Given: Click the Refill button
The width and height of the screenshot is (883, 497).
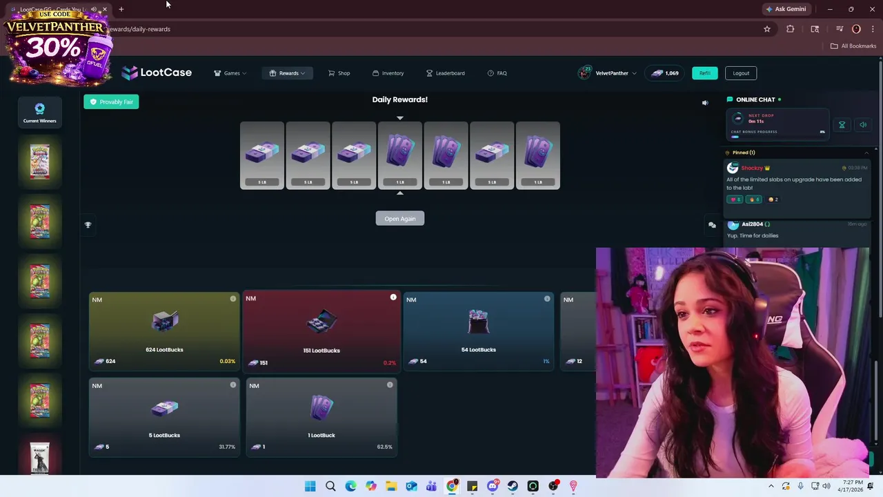Looking at the screenshot, I should coord(704,73).
